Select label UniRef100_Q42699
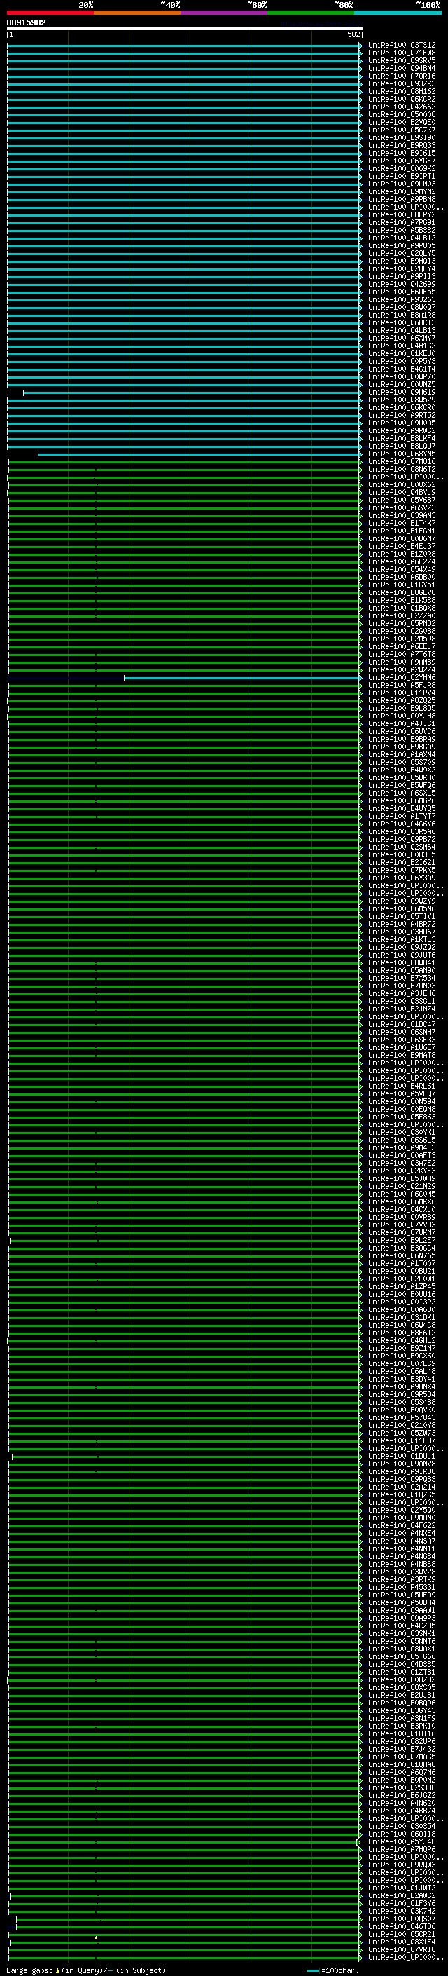The height and width of the screenshot is (1976, 448). (x=401, y=284)
